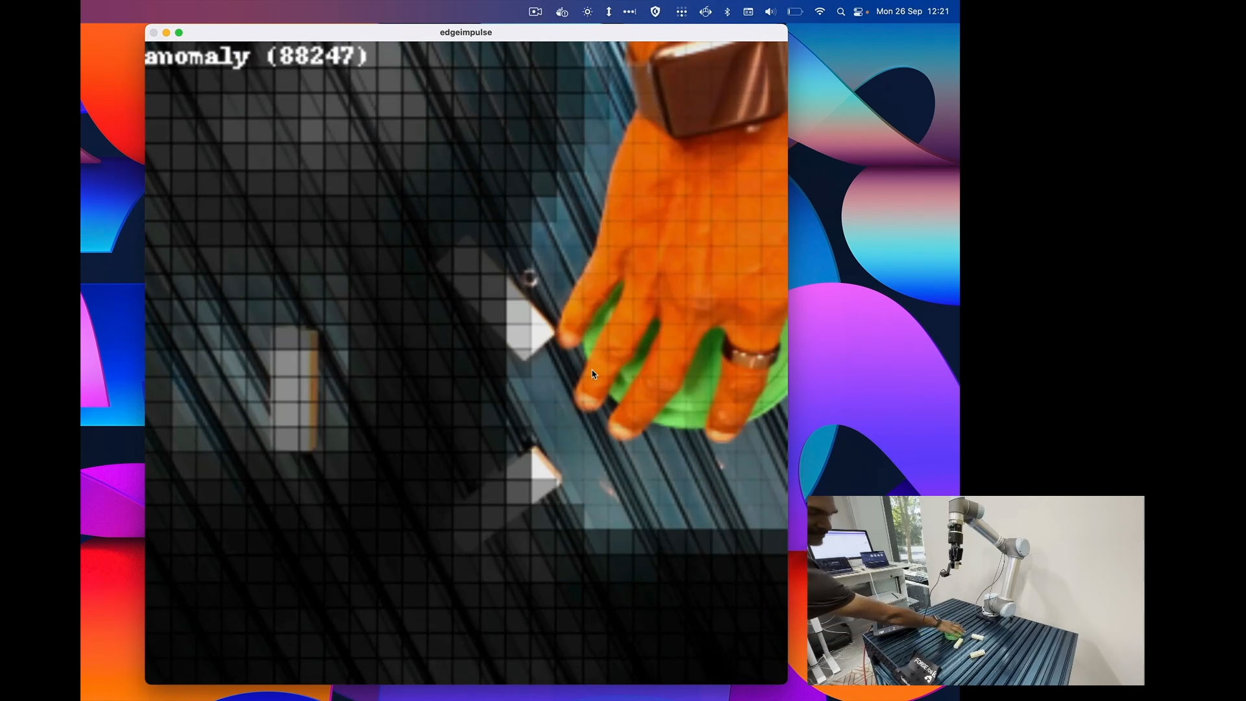
Task: Click the dot-grid menu bar icon
Action: tap(681, 12)
